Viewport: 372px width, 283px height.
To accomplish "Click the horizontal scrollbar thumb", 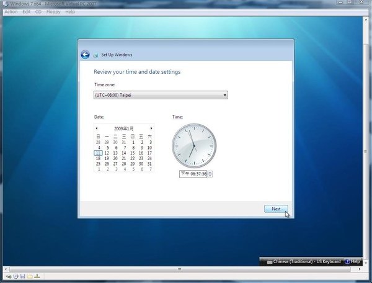I will tap(180, 269).
